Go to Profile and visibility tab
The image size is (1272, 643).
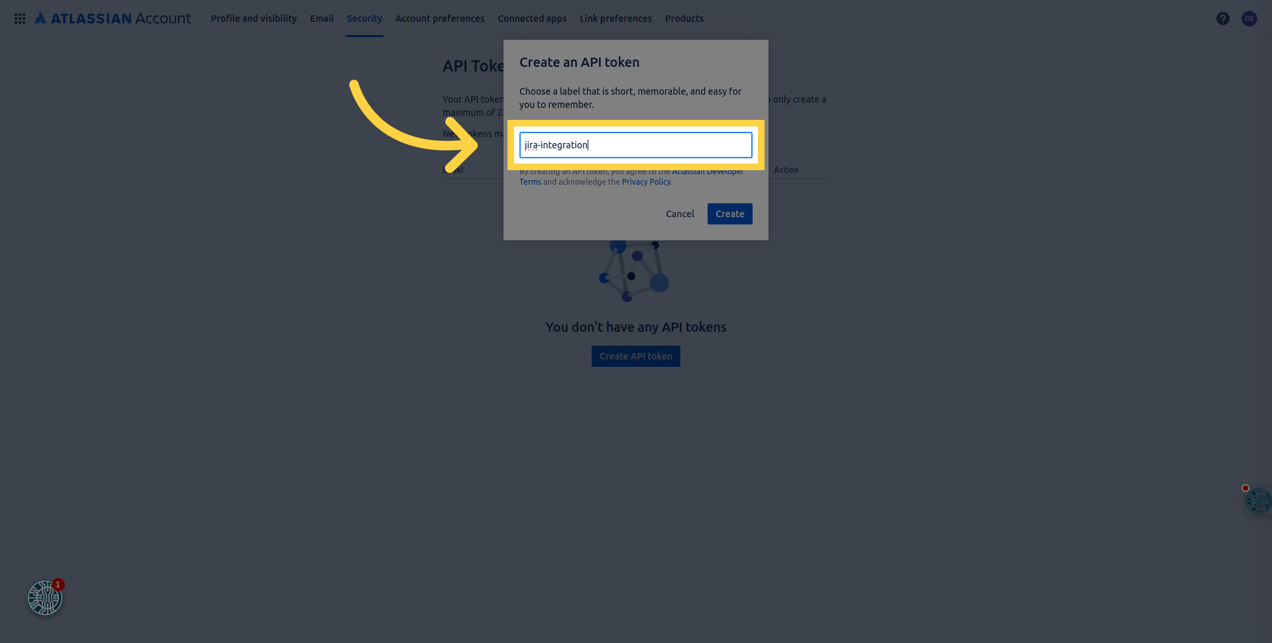click(254, 19)
